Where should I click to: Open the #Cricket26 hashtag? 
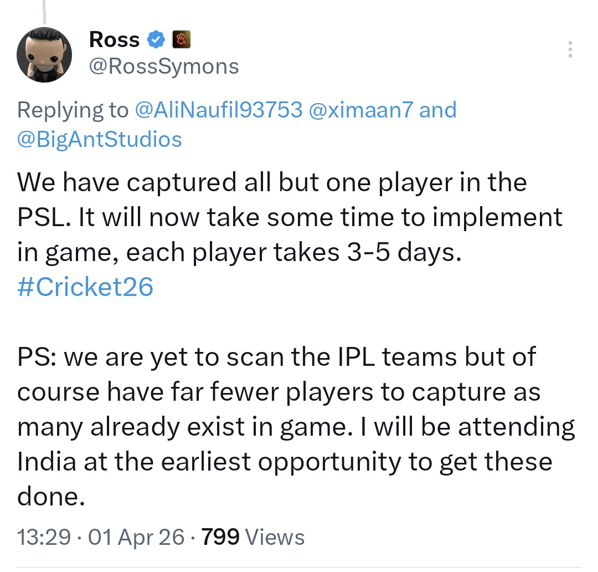(85, 288)
